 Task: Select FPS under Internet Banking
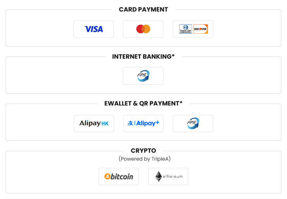(x=143, y=76)
